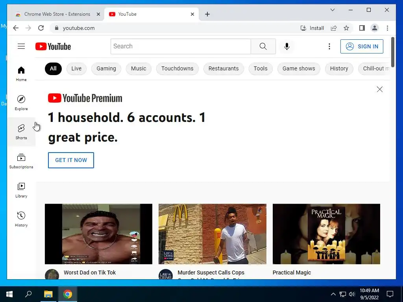Share this page icon in address bar
This screenshot has height=302, width=403.
pyautogui.click(x=334, y=28)
